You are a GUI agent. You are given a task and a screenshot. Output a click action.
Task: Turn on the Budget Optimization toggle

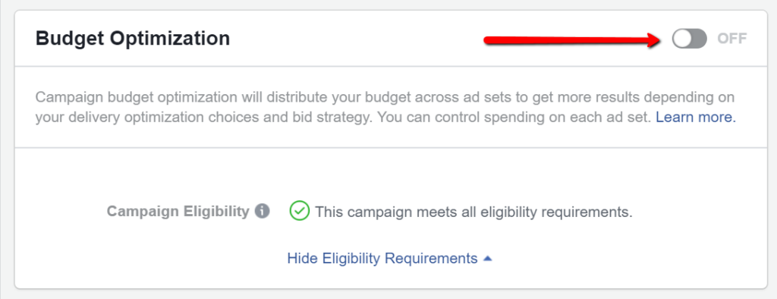(x=689, y=39)
